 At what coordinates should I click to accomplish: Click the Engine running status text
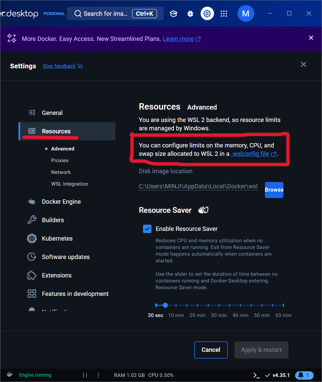[x=35, y=375]
